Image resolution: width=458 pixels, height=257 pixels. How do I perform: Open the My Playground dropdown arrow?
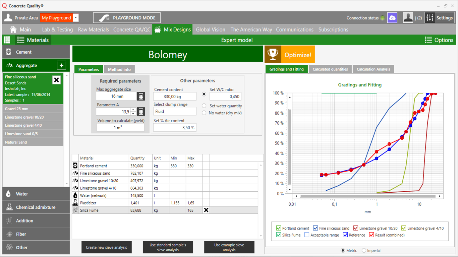pyautogui.click(x=76, y=18)
